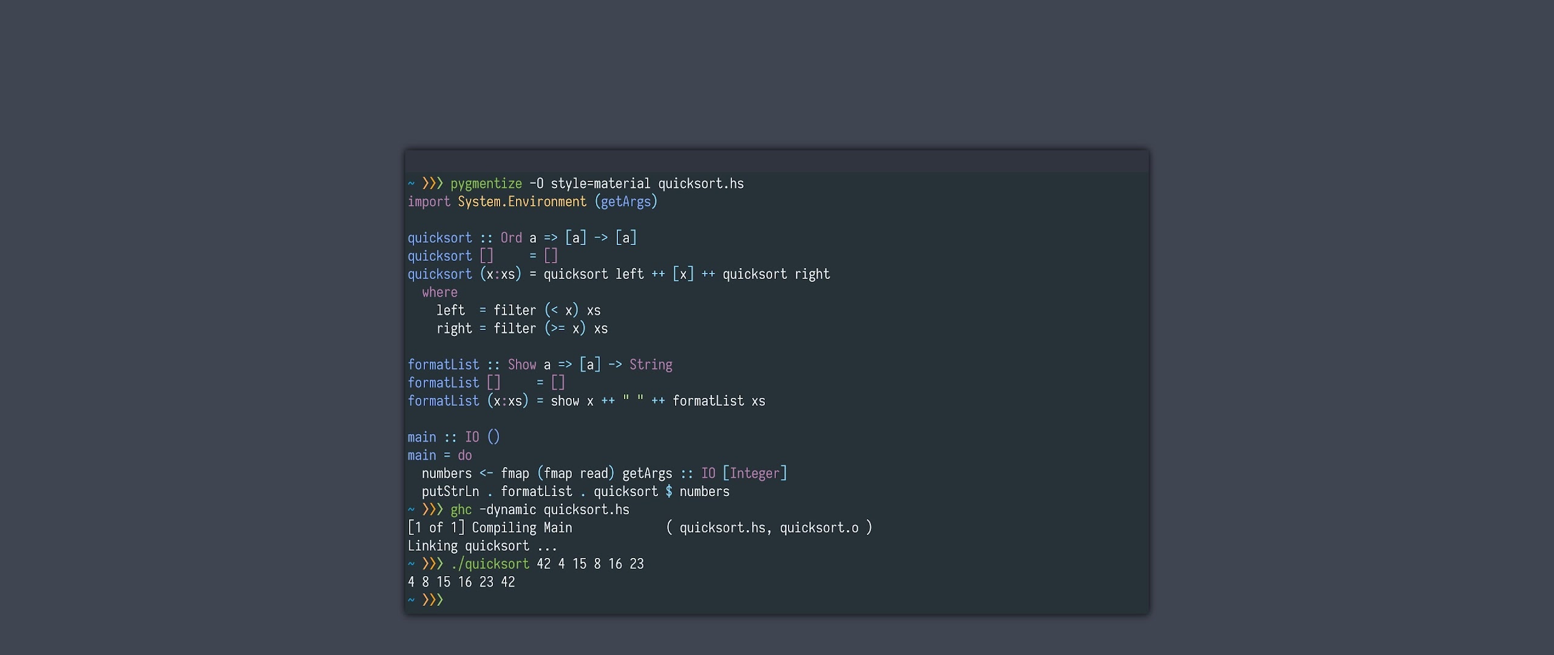
Task: Click the show function call
Action: coord(565,401)
